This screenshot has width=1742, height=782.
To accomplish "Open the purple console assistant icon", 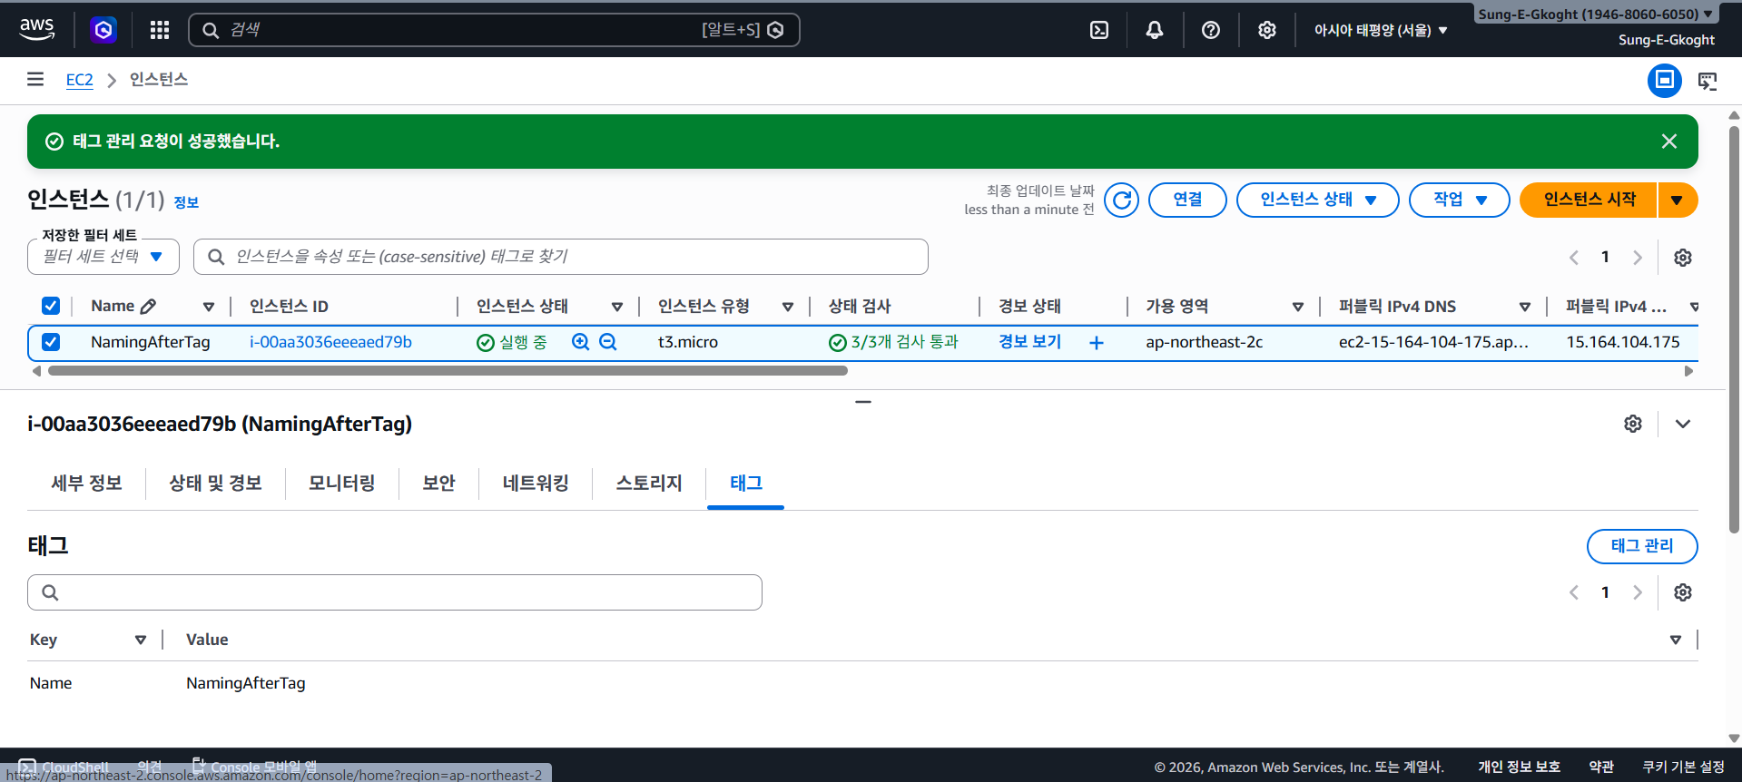I will (103, 30).
